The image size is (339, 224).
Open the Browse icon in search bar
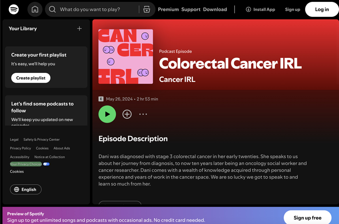[x=147, y=9]
